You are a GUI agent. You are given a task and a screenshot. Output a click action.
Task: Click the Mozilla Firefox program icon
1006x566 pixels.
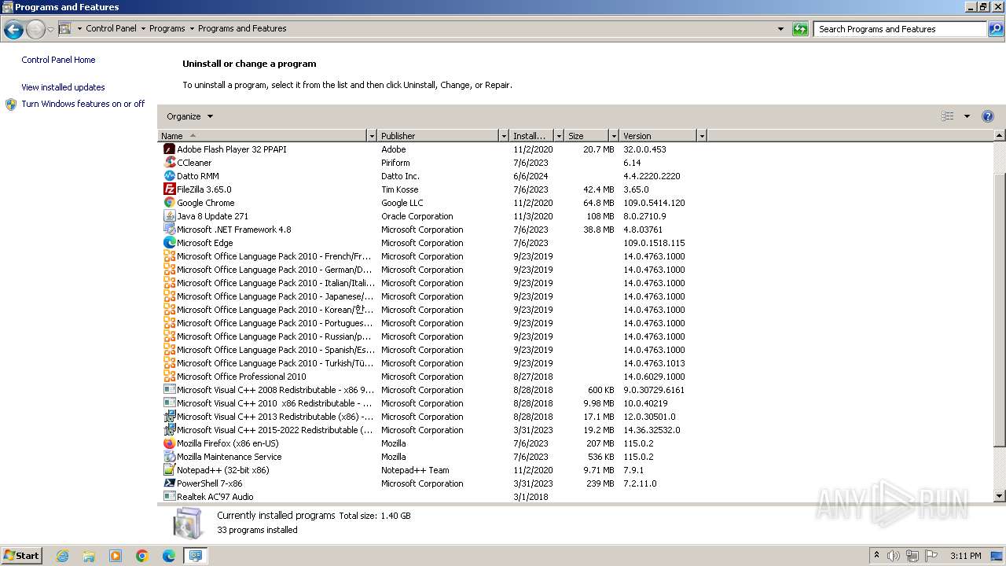pyautogui.click(x=169, y=443)
